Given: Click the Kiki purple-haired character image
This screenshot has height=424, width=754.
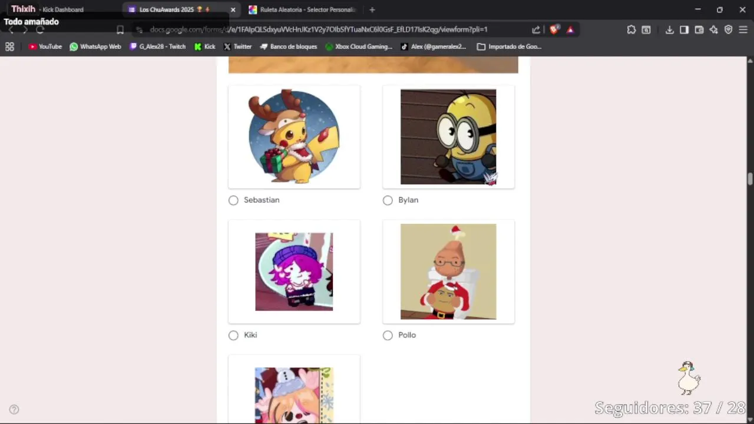Looking at the screenshot, I should pyautogui.click(x=294, y=271).
